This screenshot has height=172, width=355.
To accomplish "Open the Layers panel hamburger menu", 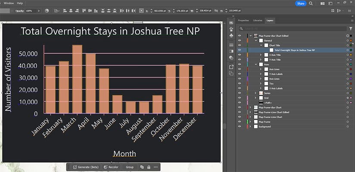I will [x=352, y=20].
